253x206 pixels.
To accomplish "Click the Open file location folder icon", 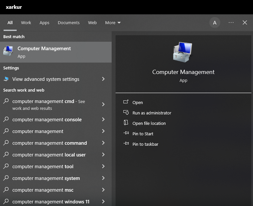I will click(x=126, y=123).
